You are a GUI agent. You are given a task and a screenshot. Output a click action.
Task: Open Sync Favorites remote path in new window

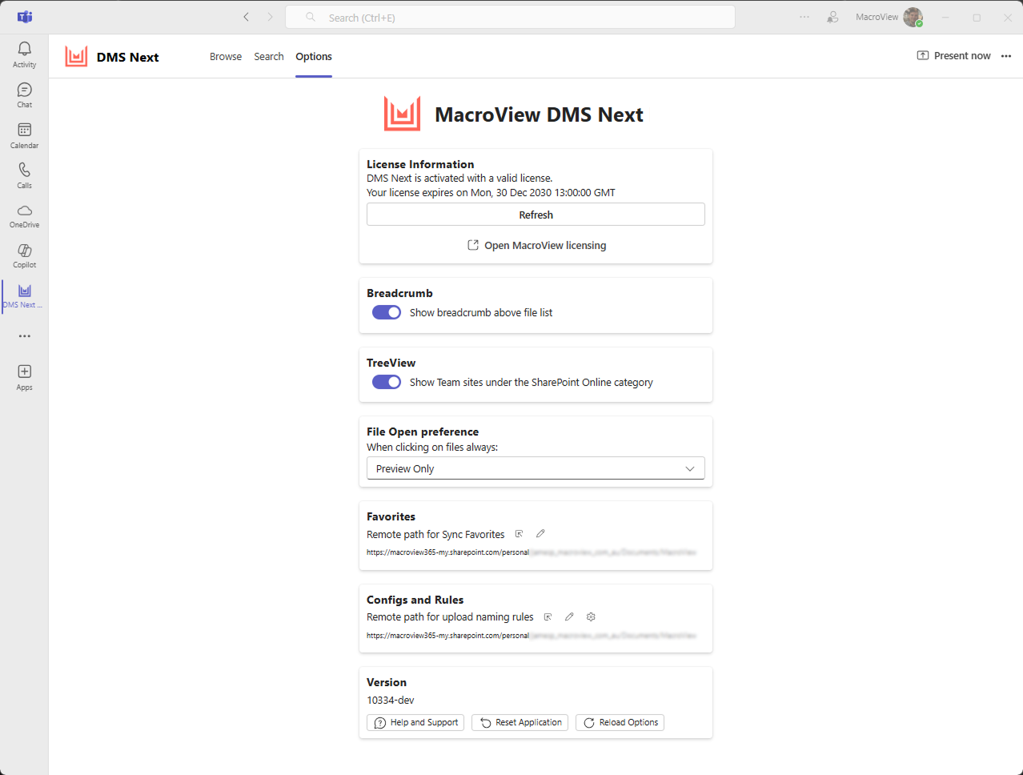[519, 534]
